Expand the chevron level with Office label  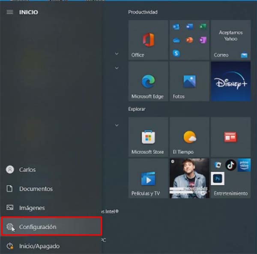tap(117, 54)
